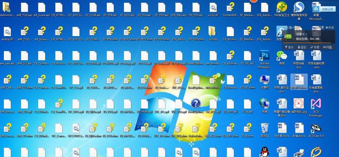The height and width of the screenshot is (157, 339).
Task: Click 恢复 in the U盘 widget
Action: coord(315,47)
